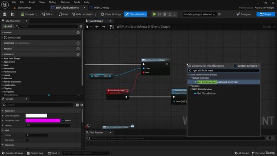Click the Add button in My Blueprint
Screen dimensions: 277x156
[x=8, y=26]
